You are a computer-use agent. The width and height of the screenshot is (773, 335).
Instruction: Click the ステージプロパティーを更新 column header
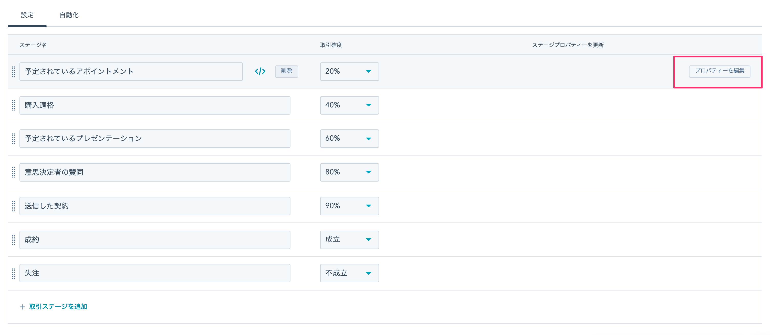568,45
